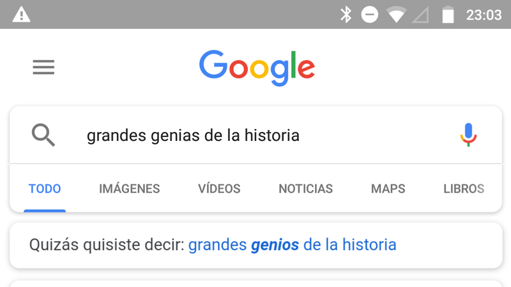Switch to the VÍDEOS tab

tap(219, 189)
